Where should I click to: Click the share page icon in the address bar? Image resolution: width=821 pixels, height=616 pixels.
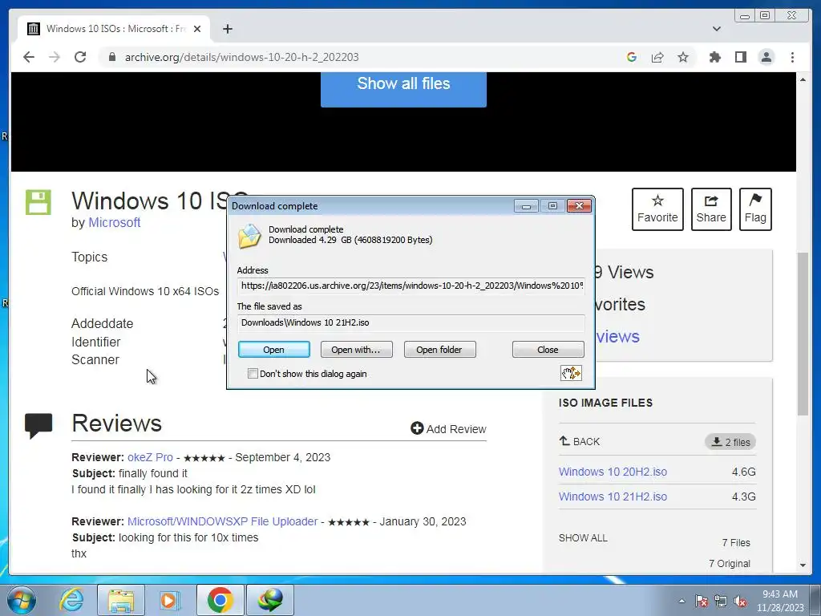[x=657, y=57]
